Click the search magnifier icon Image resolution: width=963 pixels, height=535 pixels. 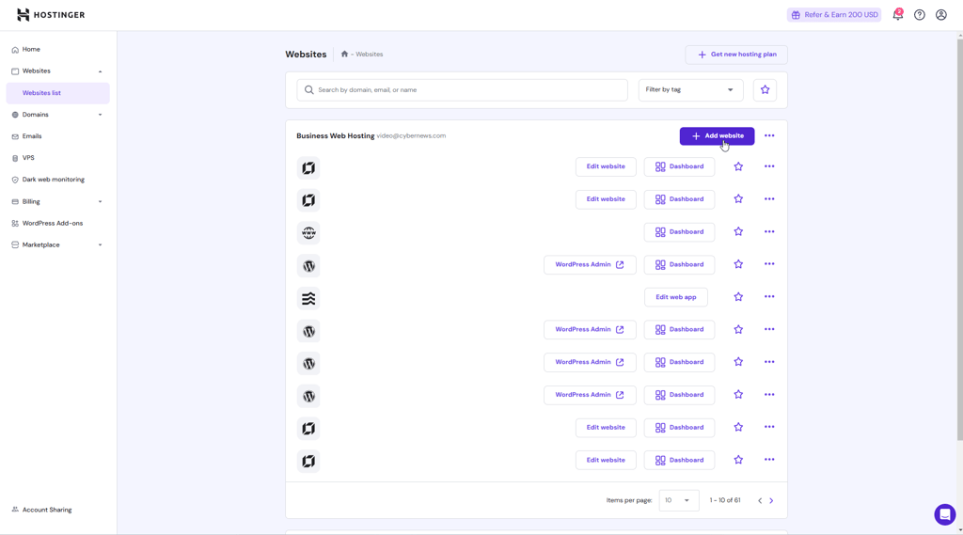click(308, 89)
